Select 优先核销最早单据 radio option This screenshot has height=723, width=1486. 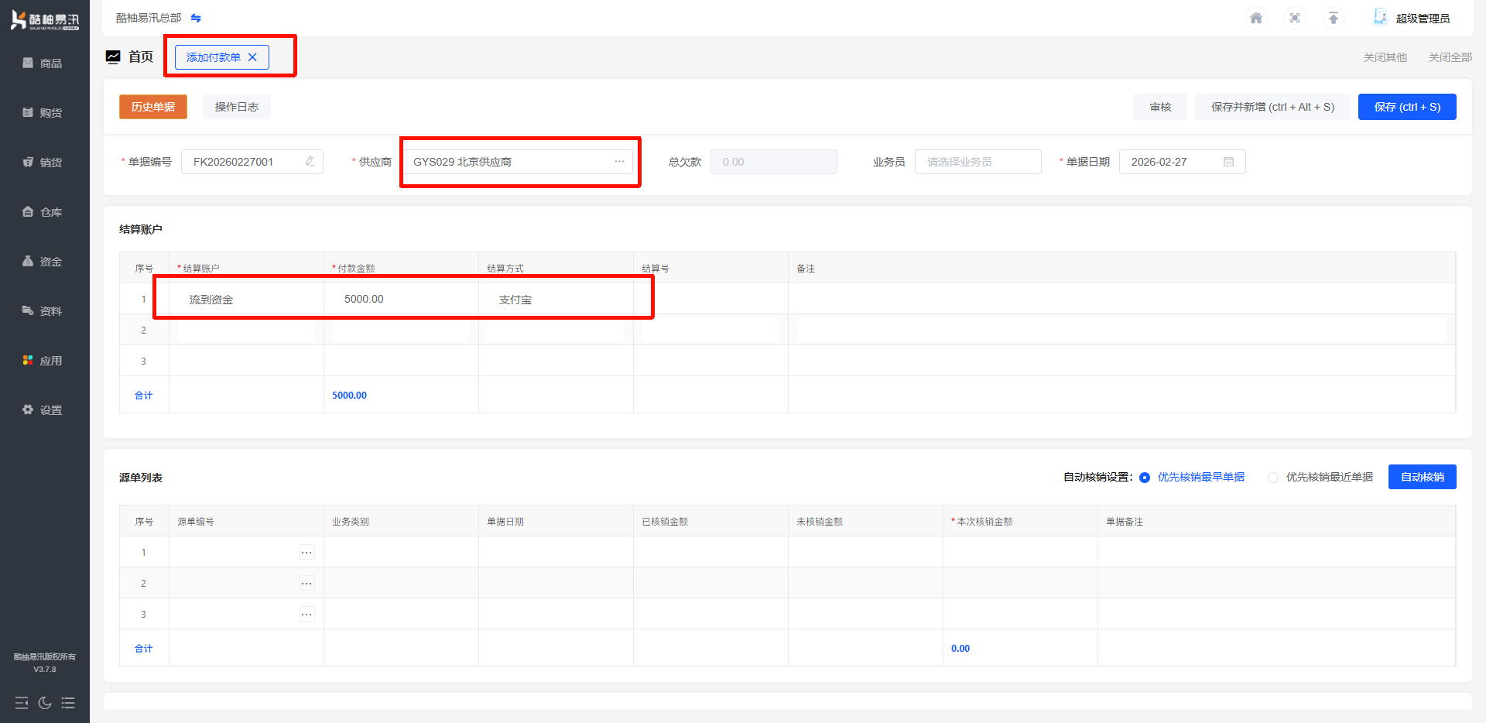pyautogui.click(x=1145, y=478)
